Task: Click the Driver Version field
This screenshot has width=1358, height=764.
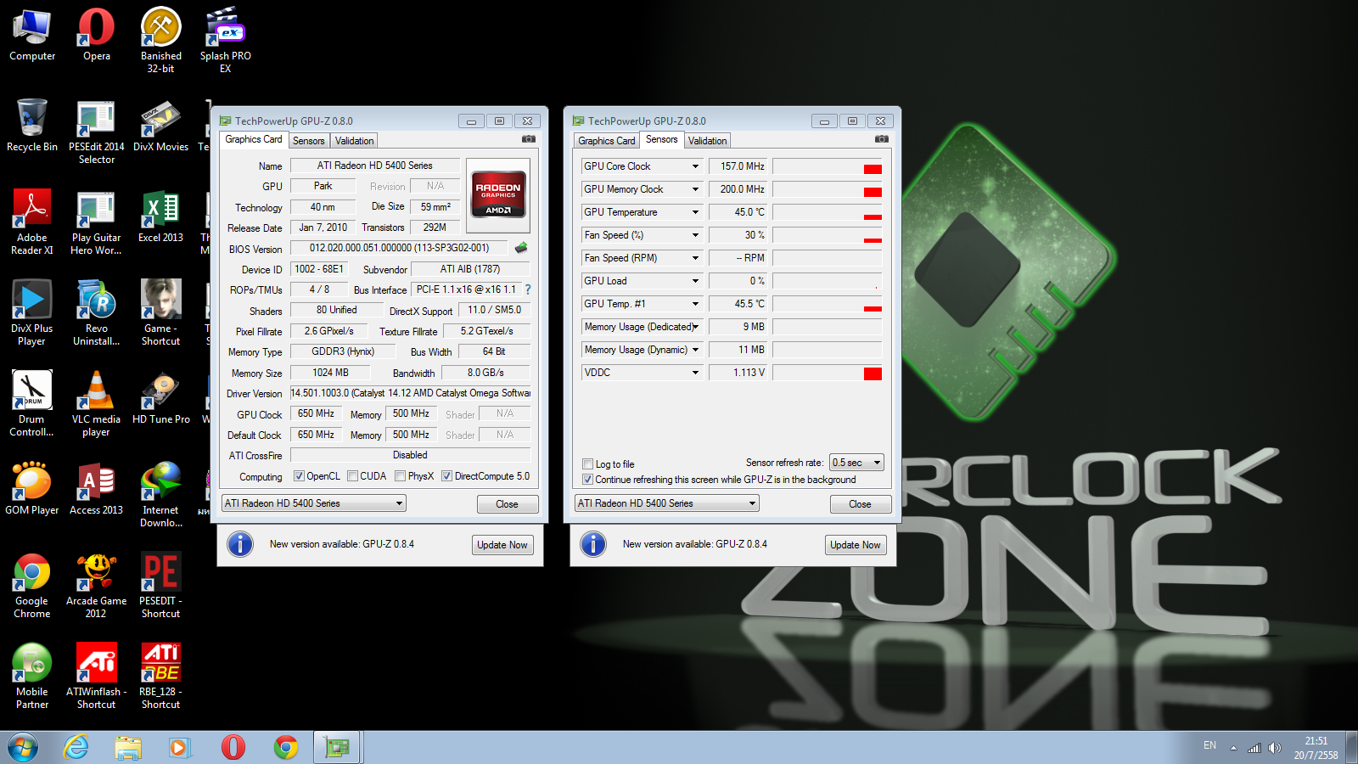Action: point(411,393)
